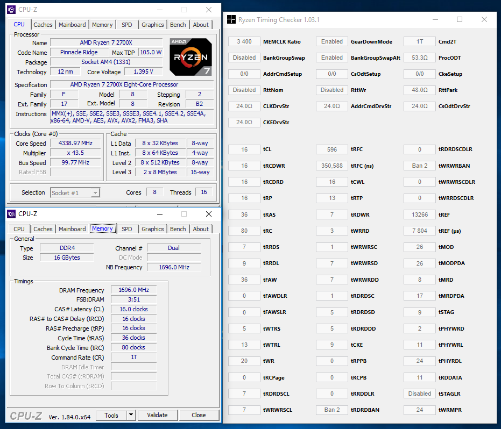The width and height of the screenshot is (501, 429).
Task: Click the tRFC (ns) value '350,588'
Action: (332, 166)
